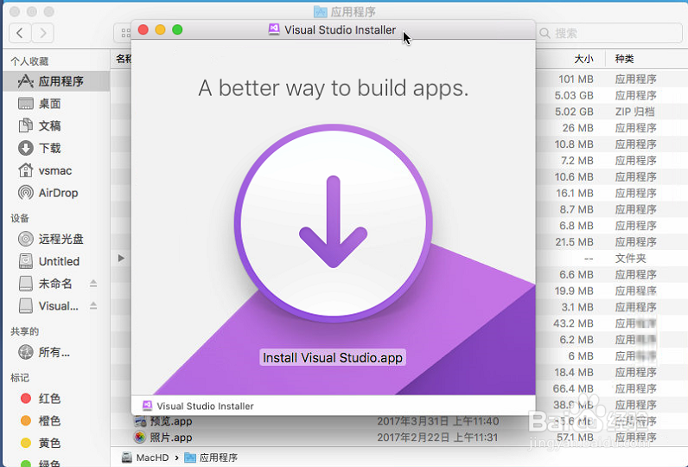Click the 43.2 MB size cell
This screenshot has width=688, height=467.
573,323
